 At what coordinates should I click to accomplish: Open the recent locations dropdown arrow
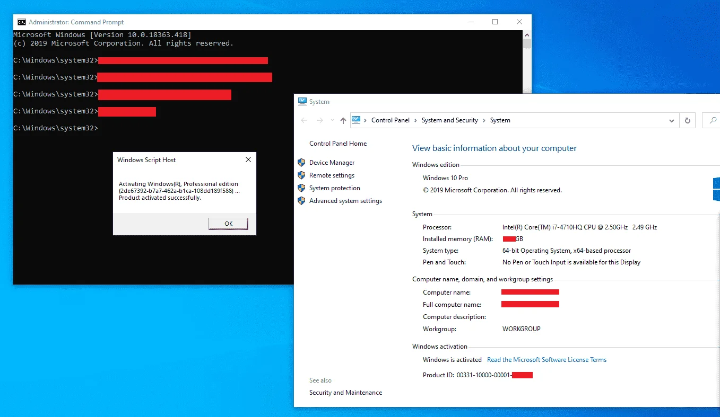[332, 120]
